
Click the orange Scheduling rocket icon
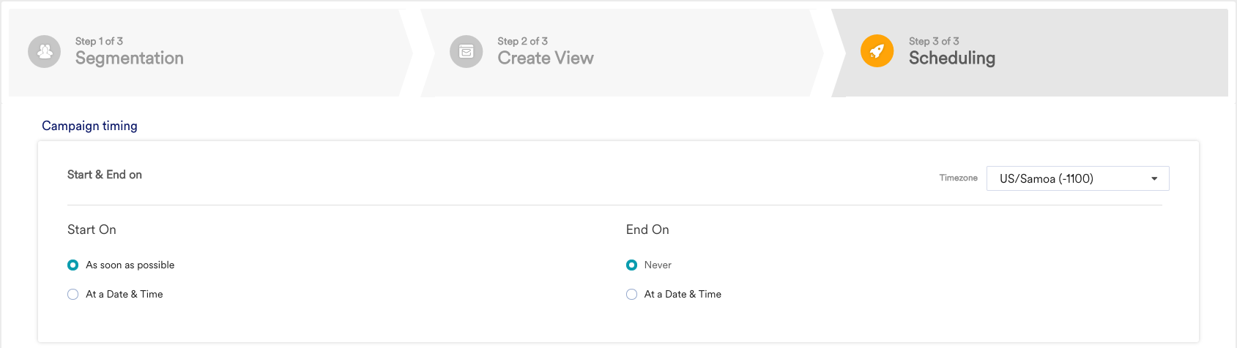pos(877,51)
